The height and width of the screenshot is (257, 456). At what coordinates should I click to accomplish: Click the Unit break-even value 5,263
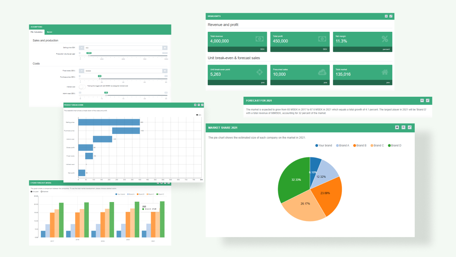pos(216,74)
